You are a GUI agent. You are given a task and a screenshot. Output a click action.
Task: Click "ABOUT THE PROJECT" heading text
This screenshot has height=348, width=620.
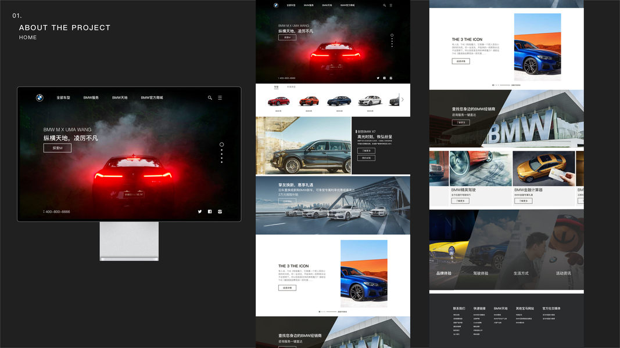(65, 28)
